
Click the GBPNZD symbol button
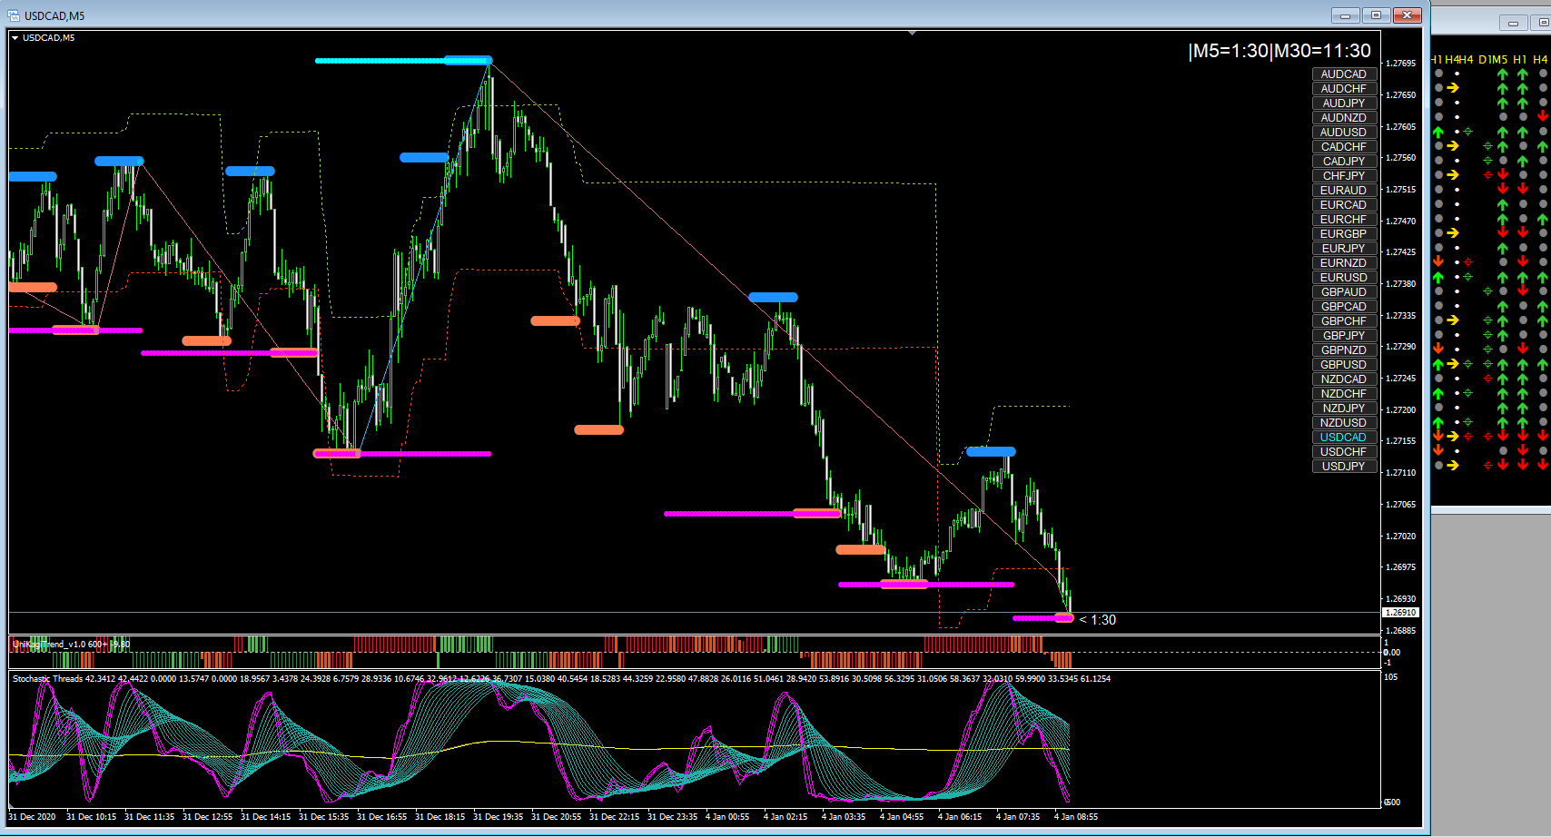point(1344,350)
